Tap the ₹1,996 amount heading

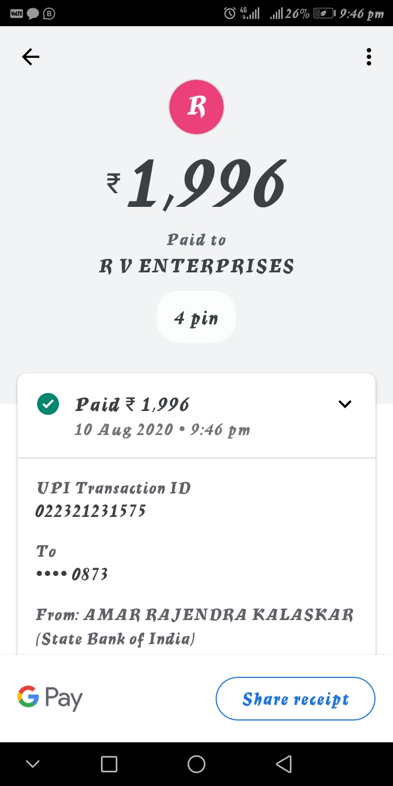pos(196,184)
